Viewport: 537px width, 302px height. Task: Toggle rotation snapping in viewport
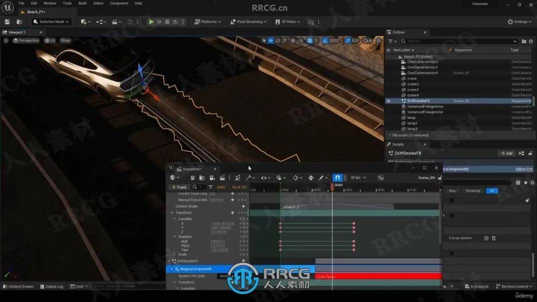tap(325, 40)
